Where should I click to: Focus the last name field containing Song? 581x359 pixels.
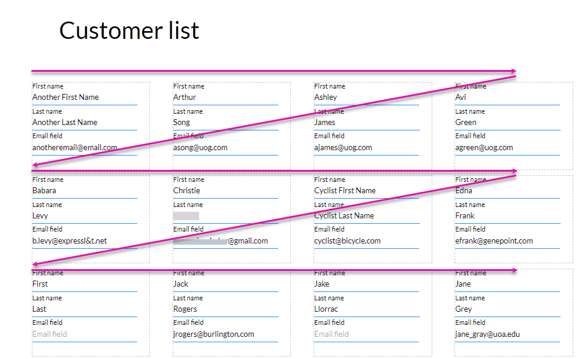(225, 123)
